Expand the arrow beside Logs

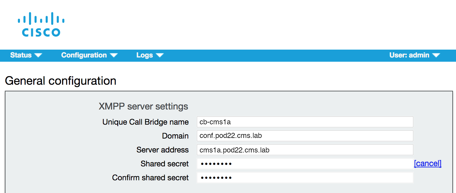pyautogui.click(x=160, y=55)
